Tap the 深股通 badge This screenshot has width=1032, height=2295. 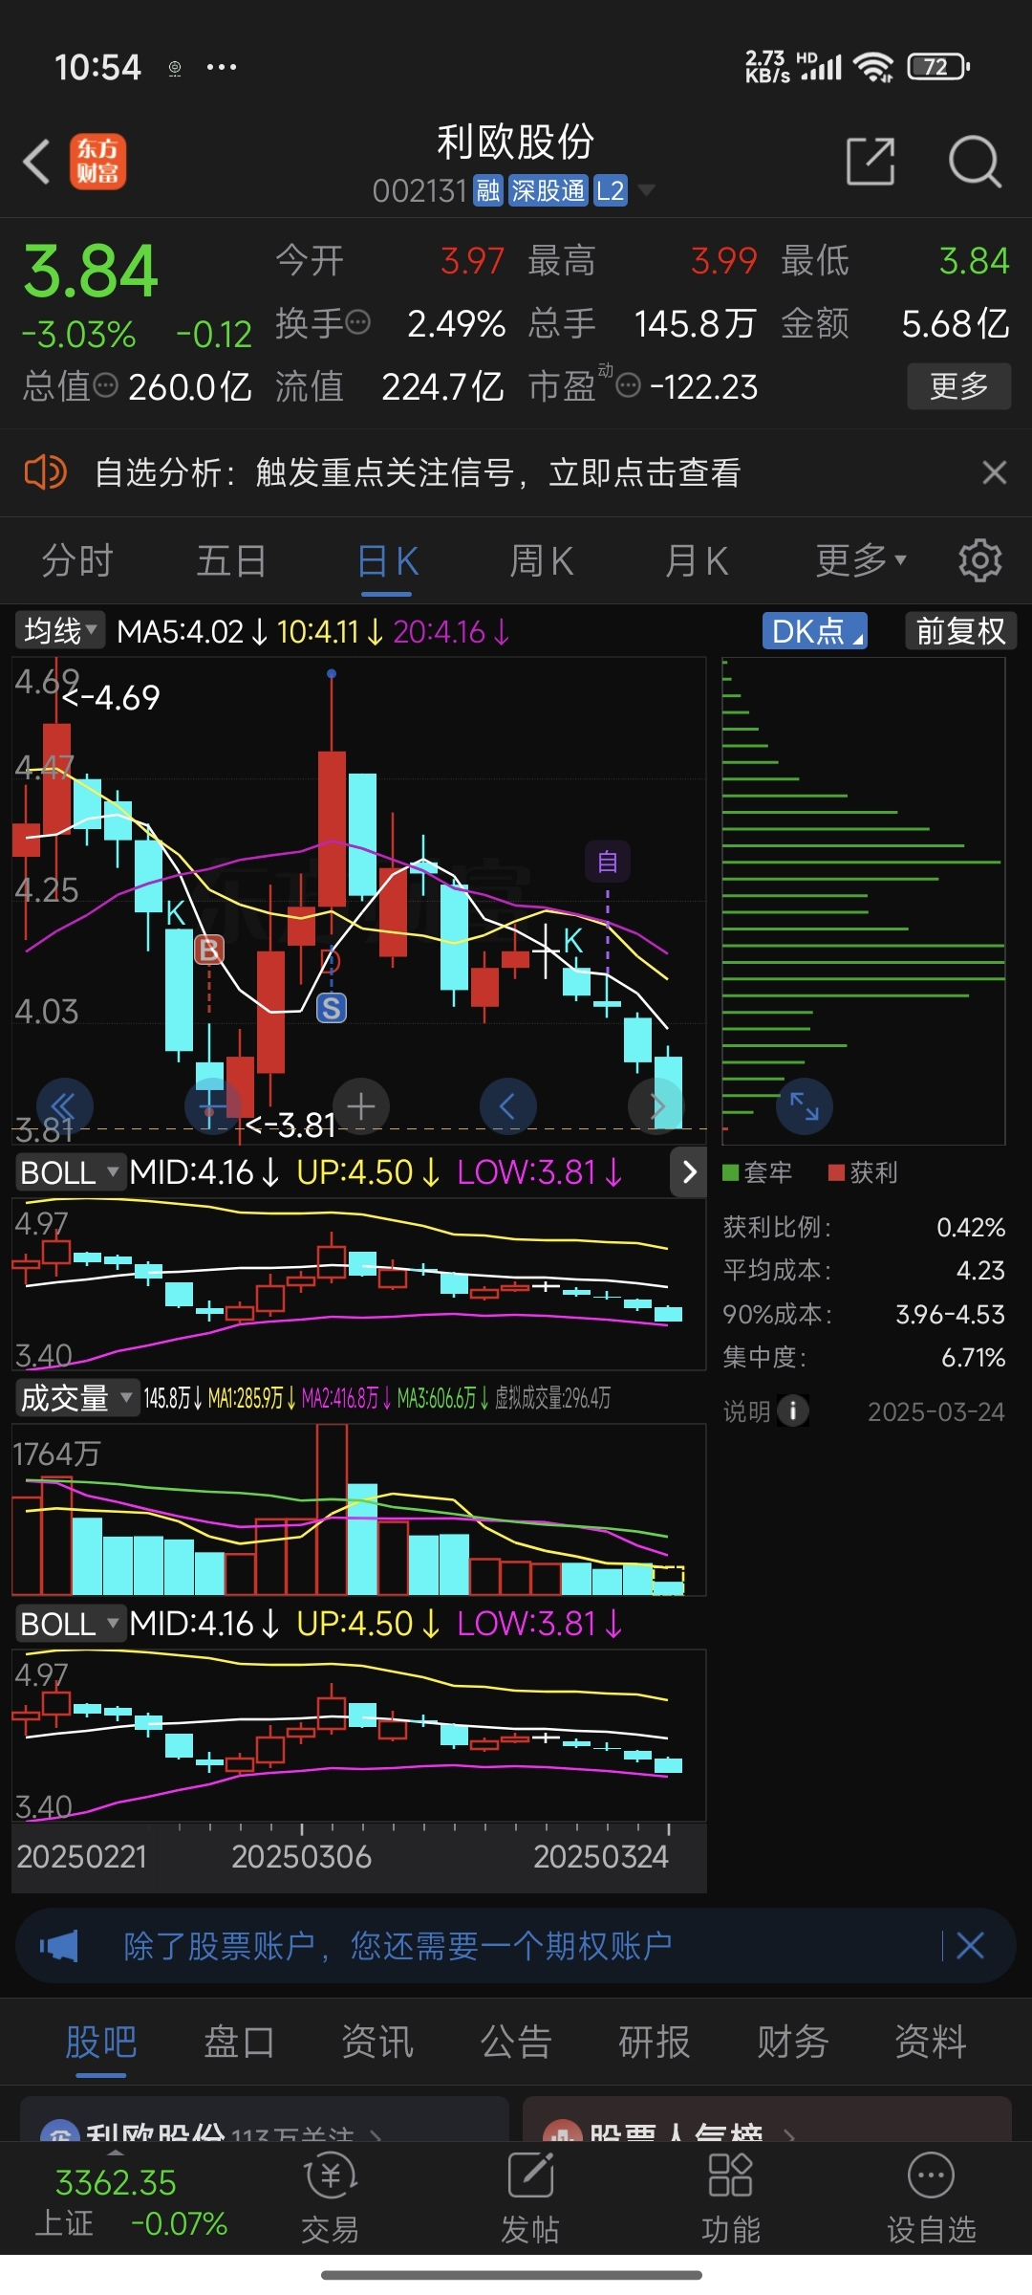pyautogui.click(x=548, y=191)
